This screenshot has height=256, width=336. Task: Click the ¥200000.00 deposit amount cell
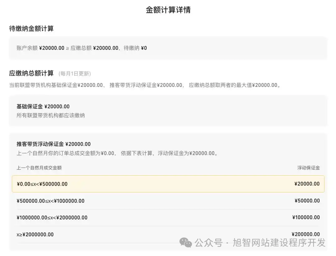click(306, 234)
